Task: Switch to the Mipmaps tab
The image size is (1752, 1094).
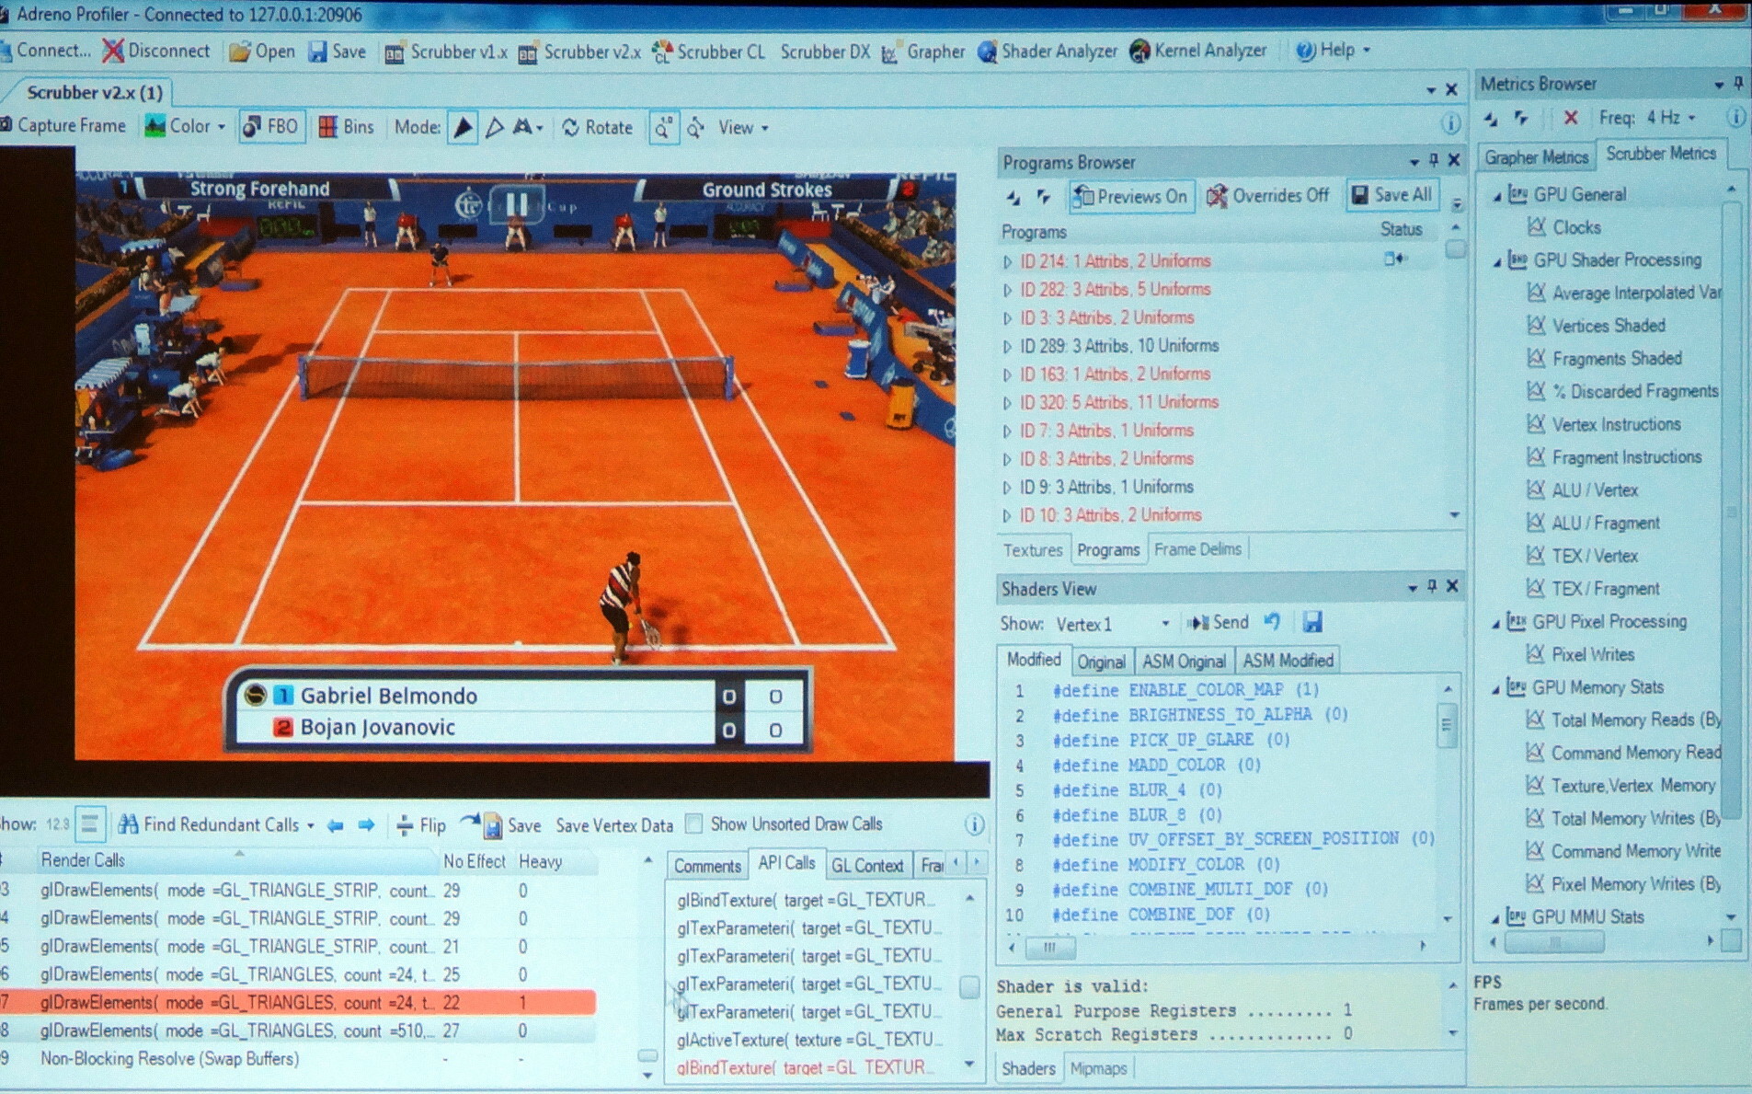Action: coord(1099,1069)
